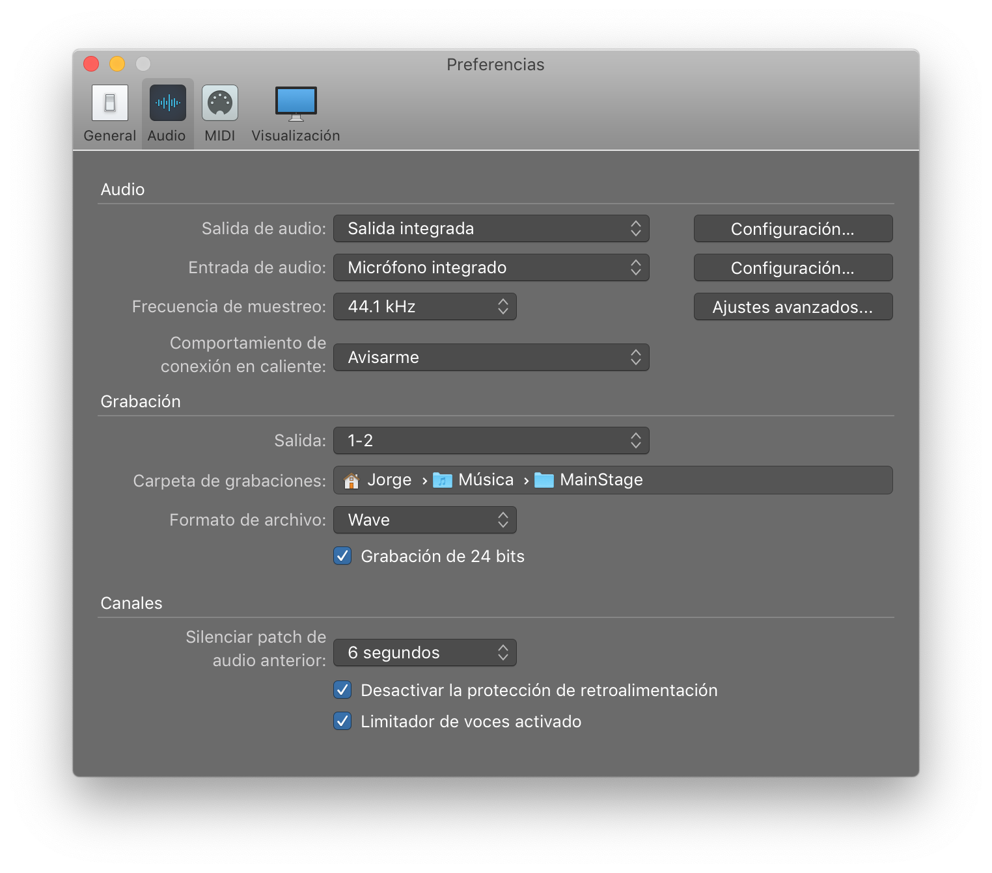
Task: Click the Grabación de 24 bits label
Action: [443, 556]
